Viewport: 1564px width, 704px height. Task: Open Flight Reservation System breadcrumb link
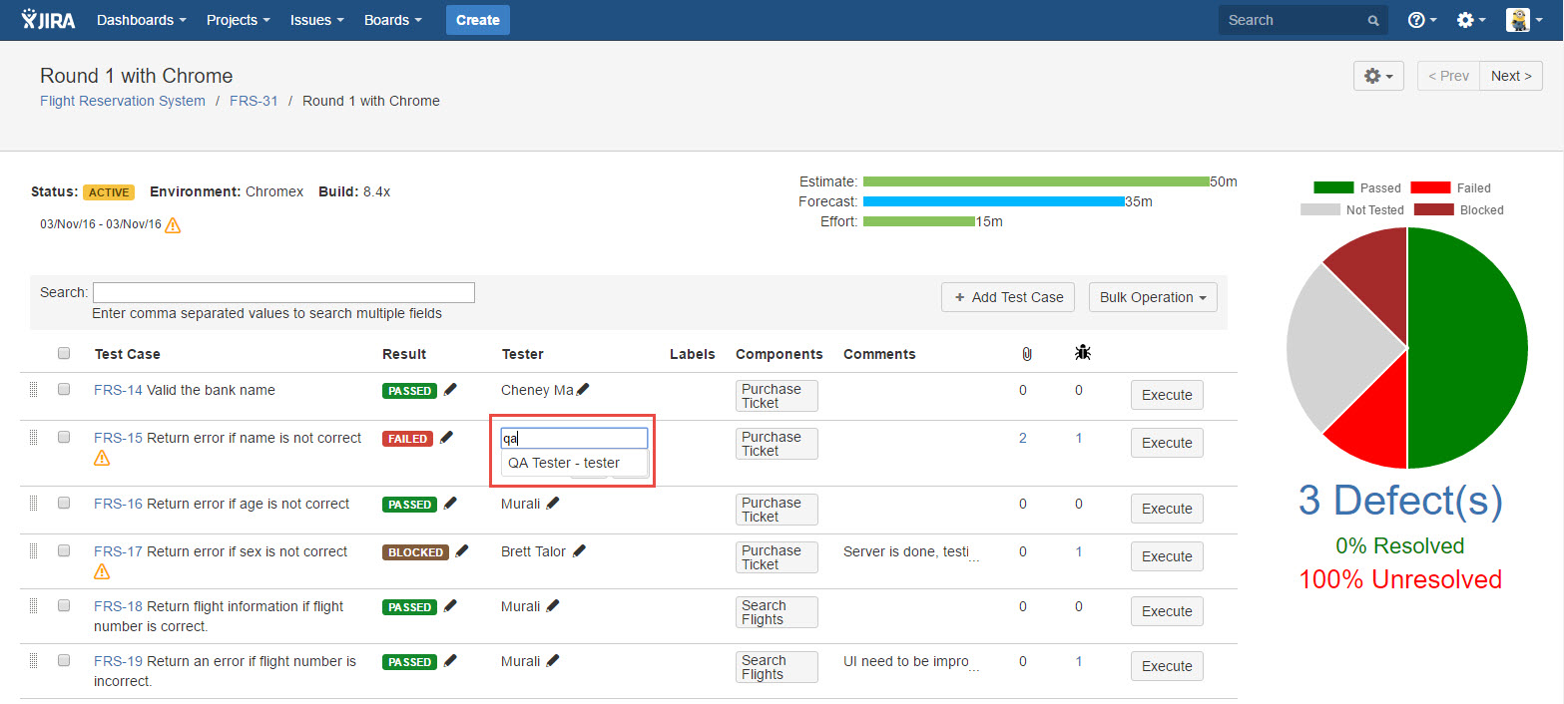pos(123,101)
